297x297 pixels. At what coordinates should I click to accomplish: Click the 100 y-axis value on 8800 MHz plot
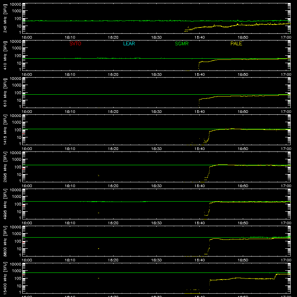point(18,241)
